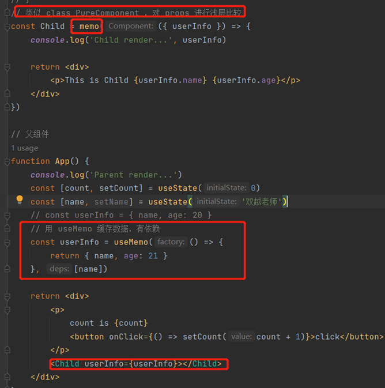Click the 'Component:' inlay hint after memo
The image size is (385, 388).
point(131,26)
